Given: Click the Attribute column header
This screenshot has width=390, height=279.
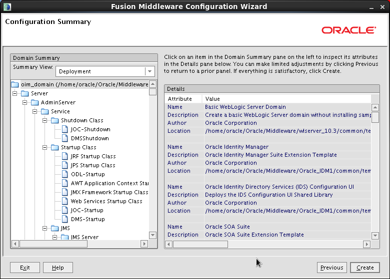Looking at the screenshot, I should pyautogui.click(x=183, y=99).
